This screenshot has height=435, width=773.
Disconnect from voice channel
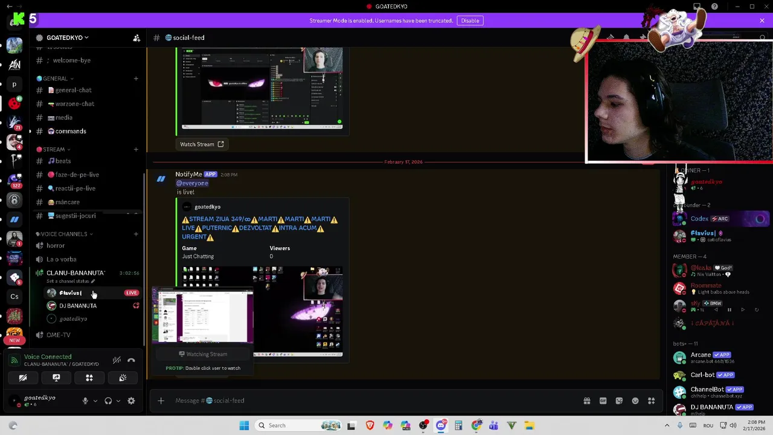[x=132, y=360]
